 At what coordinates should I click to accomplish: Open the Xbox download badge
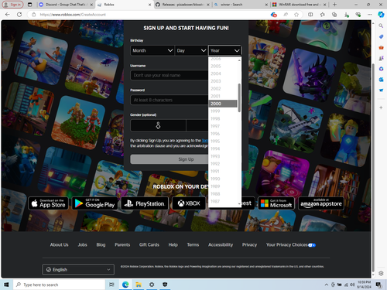coord(189,203)
